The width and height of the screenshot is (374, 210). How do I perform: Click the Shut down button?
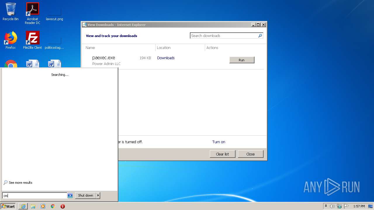coord(86,195)
